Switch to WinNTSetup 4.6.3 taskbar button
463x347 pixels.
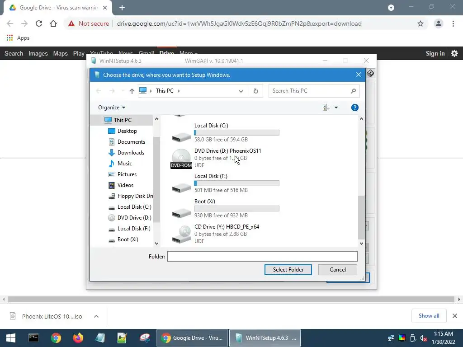point(265,338)
